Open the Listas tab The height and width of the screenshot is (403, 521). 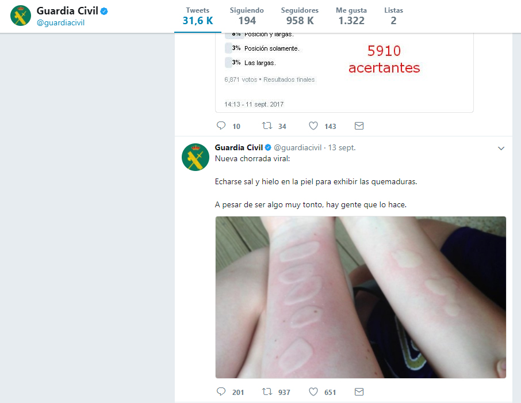393,16
